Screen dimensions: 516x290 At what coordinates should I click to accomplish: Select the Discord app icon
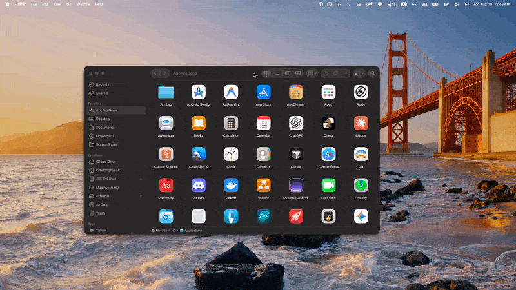(199, 186)
